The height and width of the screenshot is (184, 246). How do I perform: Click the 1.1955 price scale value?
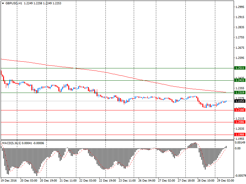[x=240, y=139]
